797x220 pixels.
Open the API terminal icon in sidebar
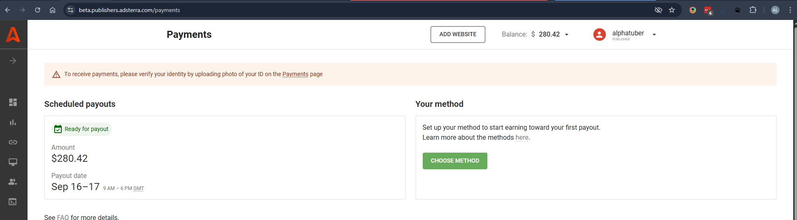click(x=13, y=202)
